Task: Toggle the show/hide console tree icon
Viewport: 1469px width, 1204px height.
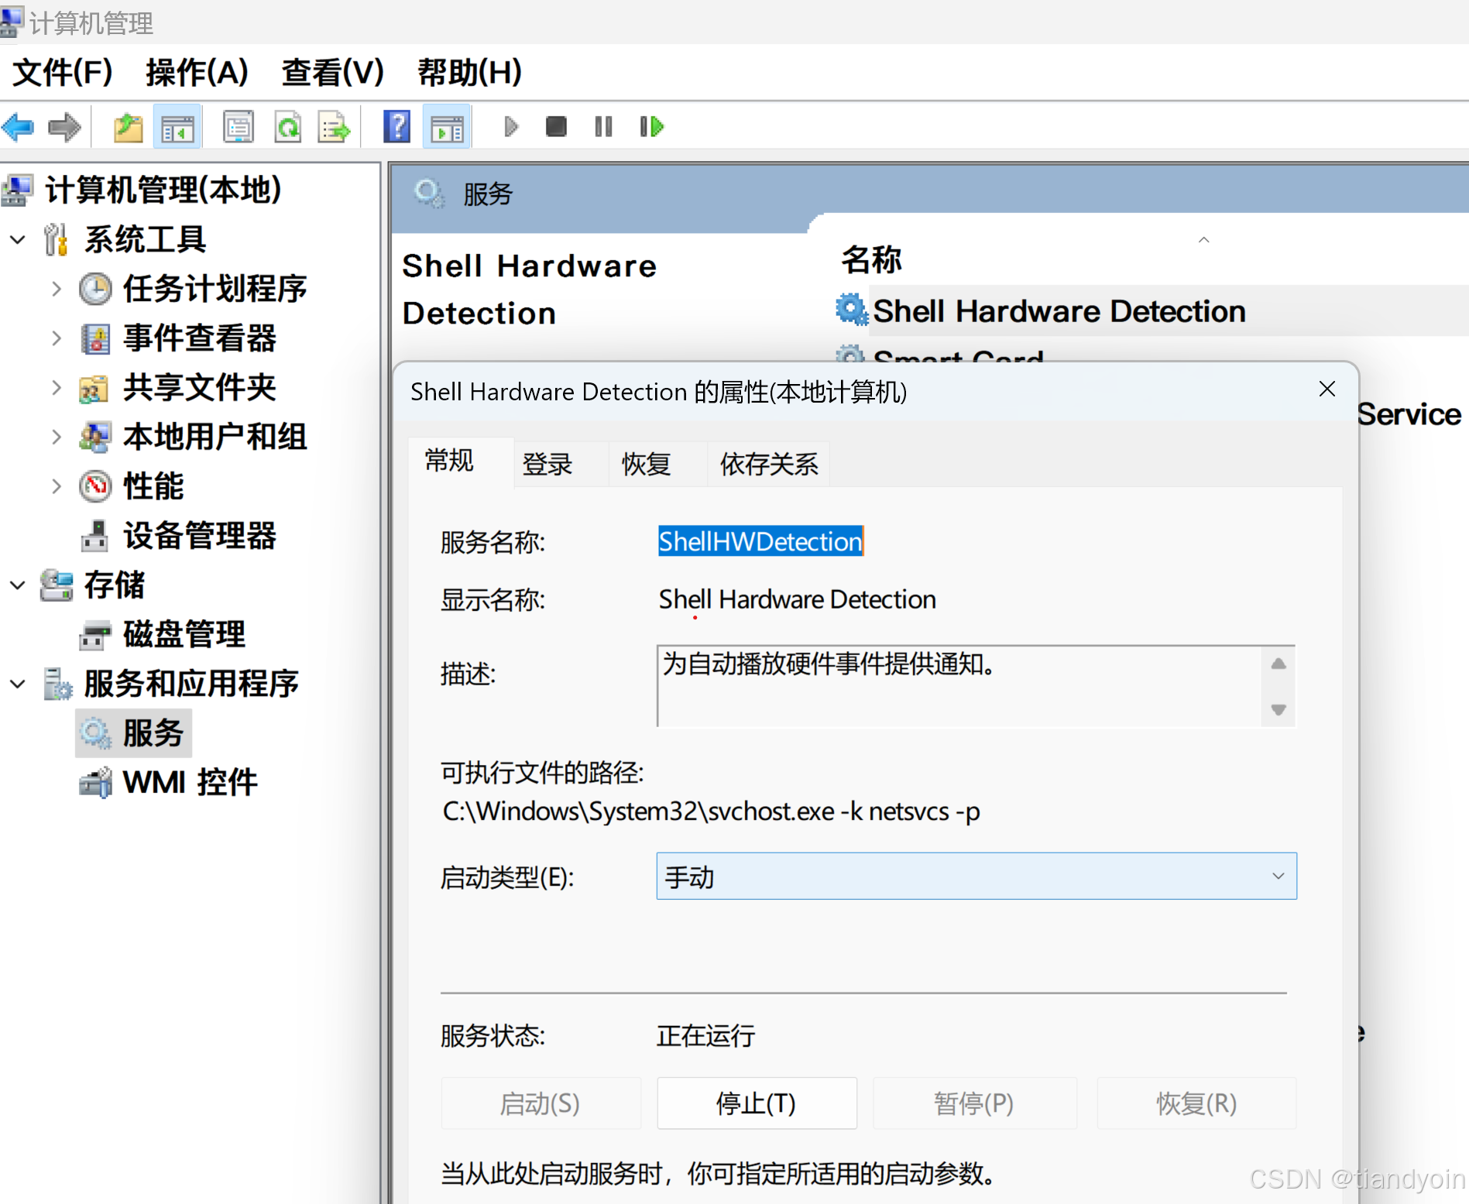Action: point(177,126)
